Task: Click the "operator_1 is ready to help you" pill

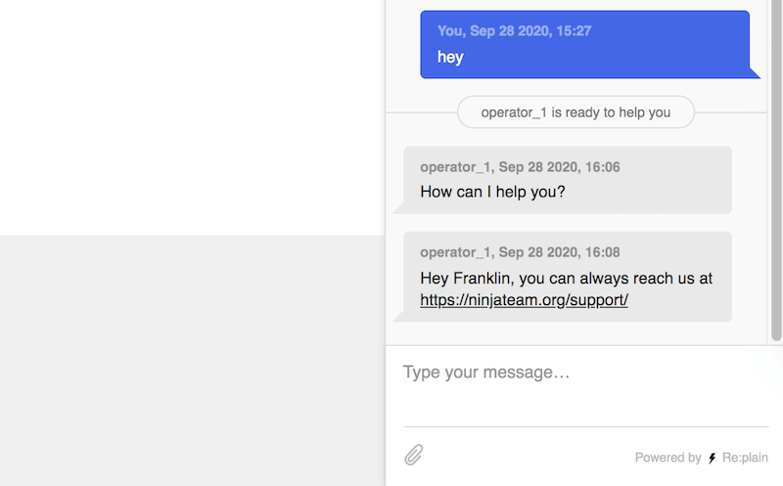Action: click(x=576, y=112)
